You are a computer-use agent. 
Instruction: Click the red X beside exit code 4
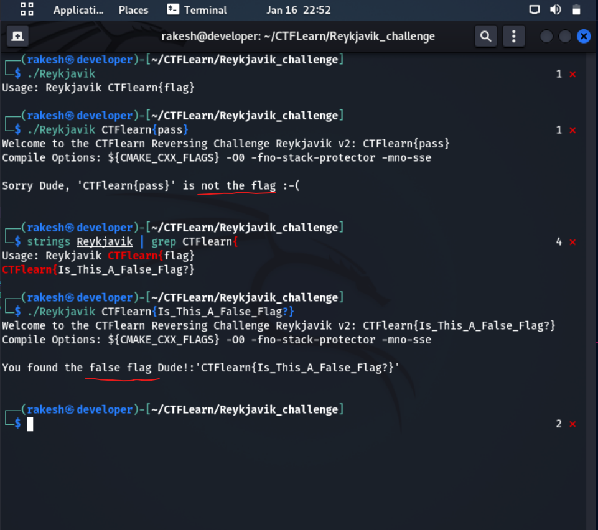(572, 242)
